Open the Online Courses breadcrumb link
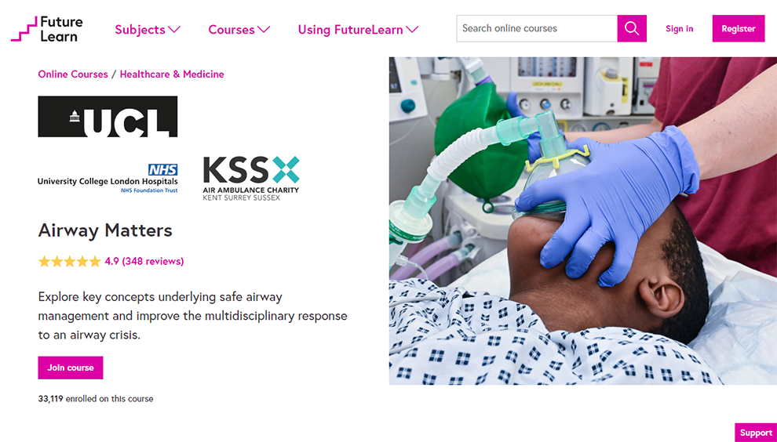Image resolution: width=777 pixels, height=442 pixels. pyautogui.click(x=73, y=74)
